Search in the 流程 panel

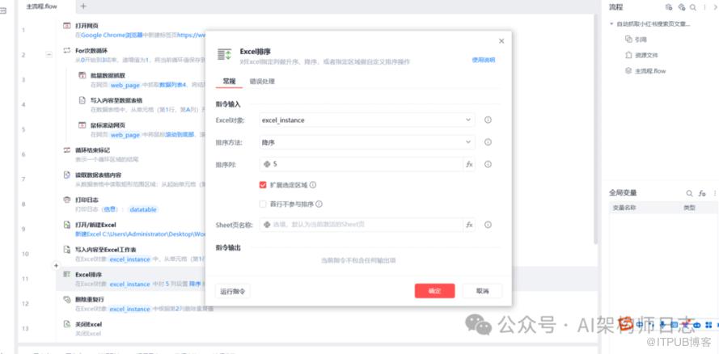692,7
